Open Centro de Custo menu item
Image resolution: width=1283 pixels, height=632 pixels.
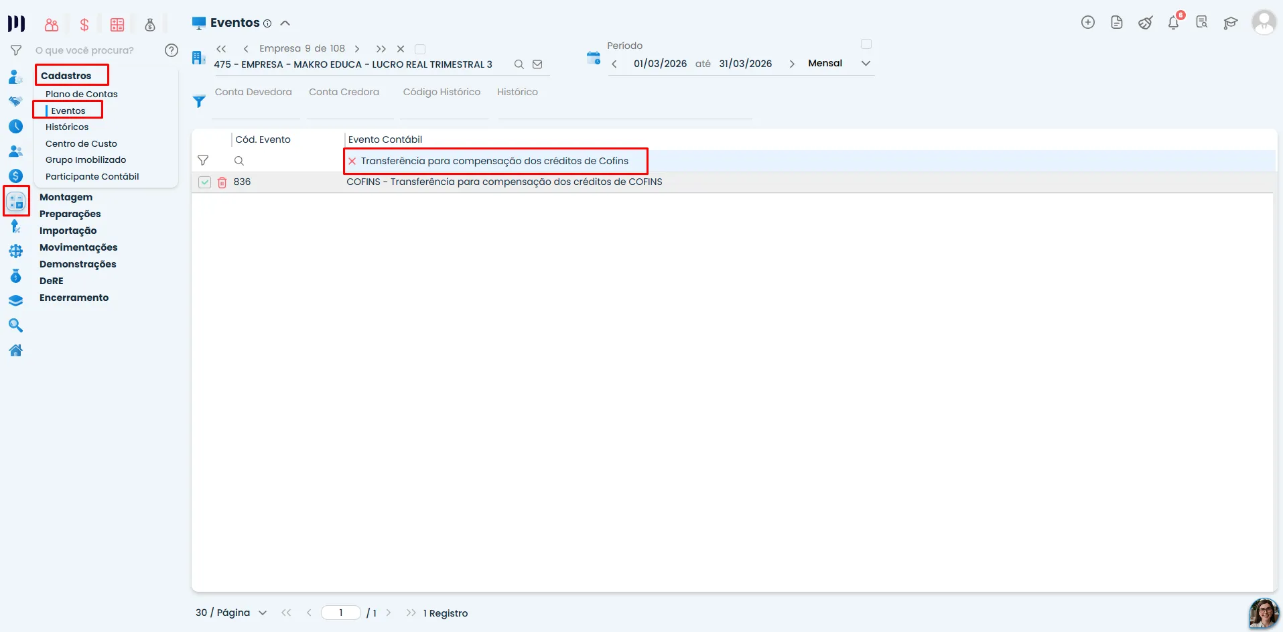pos(81,143)
